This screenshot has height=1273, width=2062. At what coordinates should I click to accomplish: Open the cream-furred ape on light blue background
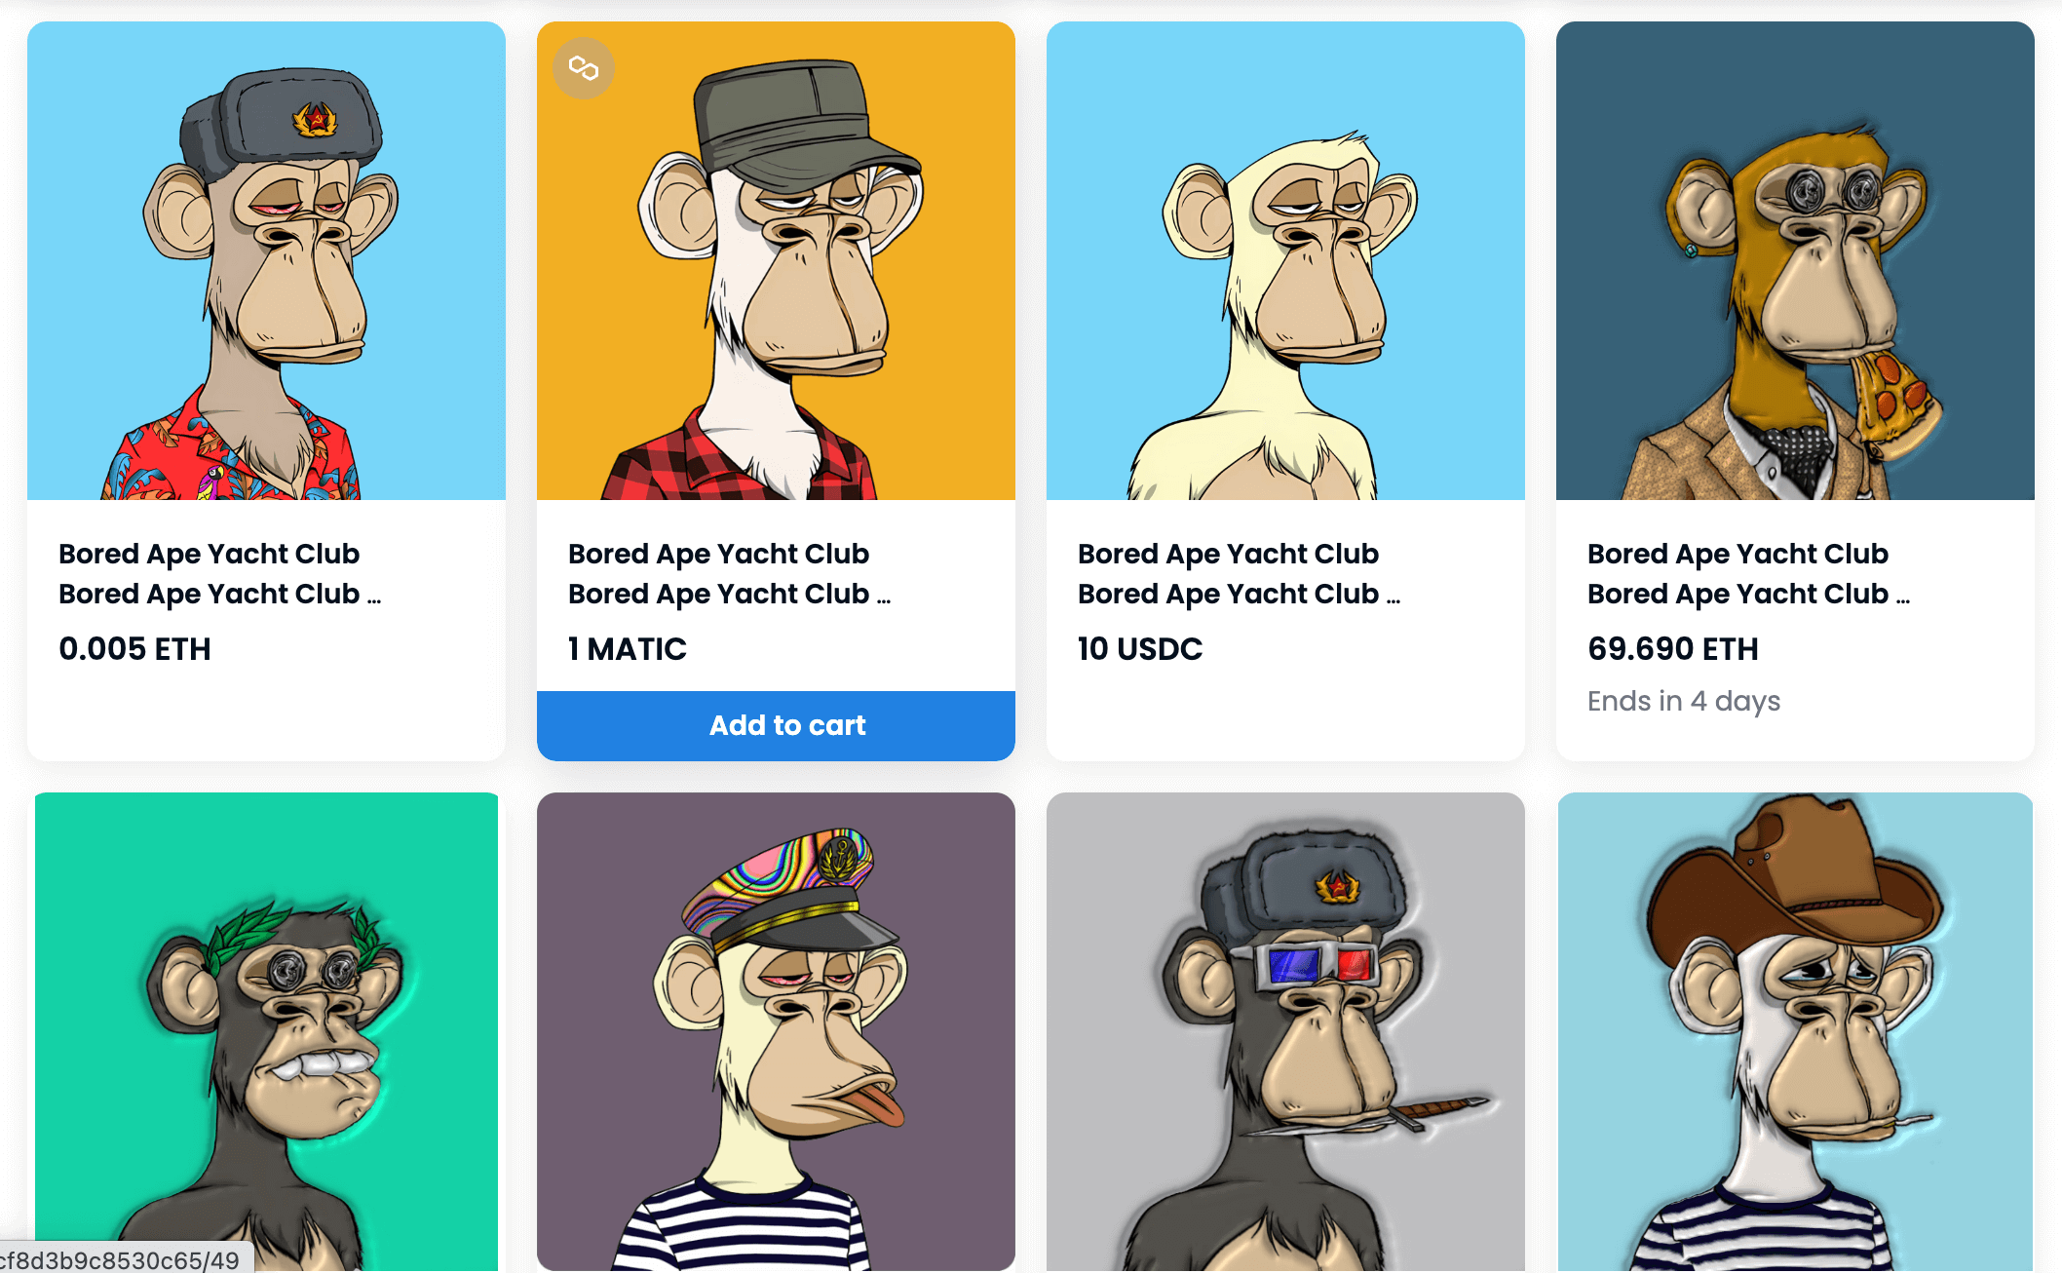1285,260
